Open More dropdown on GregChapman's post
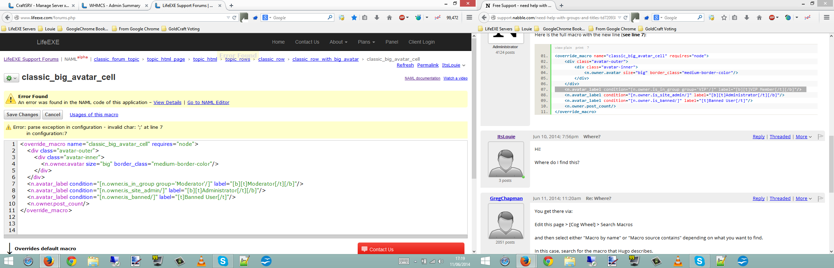This screenshot has width=834, height=268. point(803,198)
